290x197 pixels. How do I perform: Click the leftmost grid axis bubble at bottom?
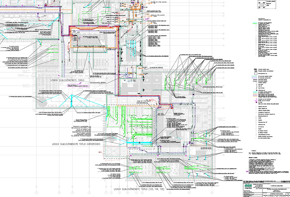[36, 193]
